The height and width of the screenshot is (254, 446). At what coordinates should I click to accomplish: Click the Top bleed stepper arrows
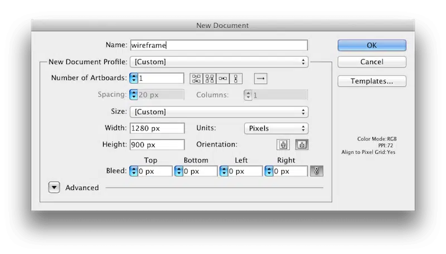tap(134, 172)
